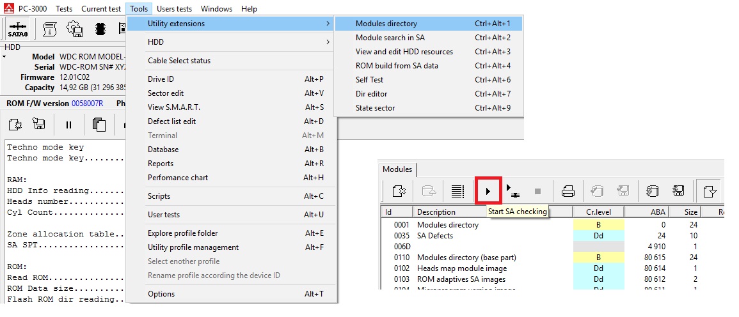Screen dimensions: 739x317
Task: Open Sector edit from Tools menu
Action: tap(232, 93)
